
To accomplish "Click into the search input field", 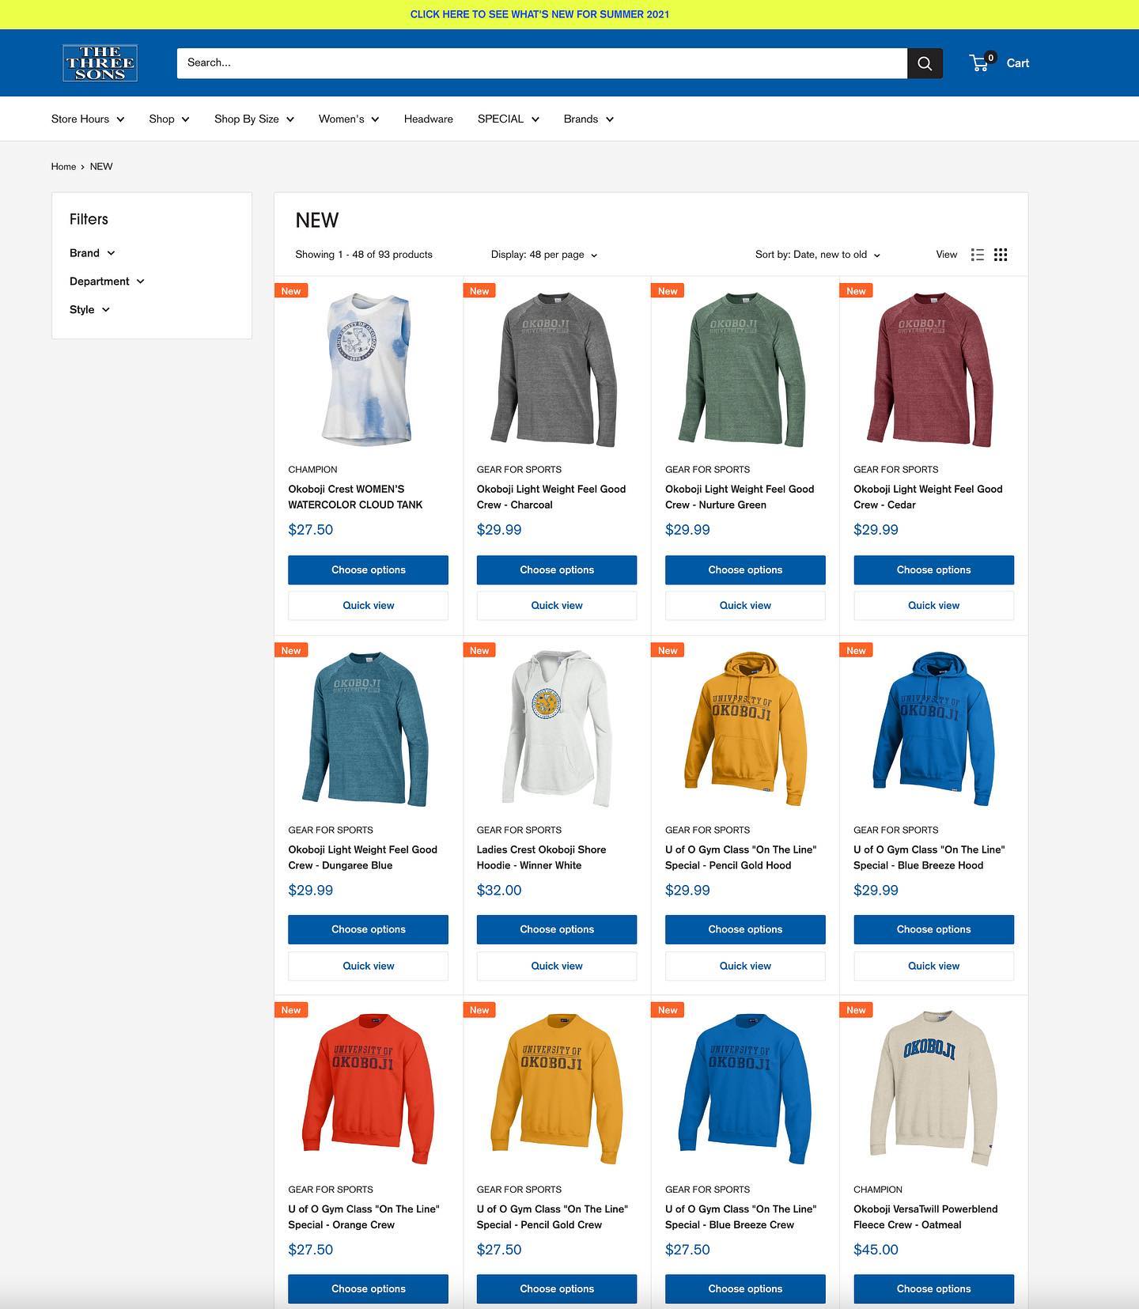I will (541, 63).
